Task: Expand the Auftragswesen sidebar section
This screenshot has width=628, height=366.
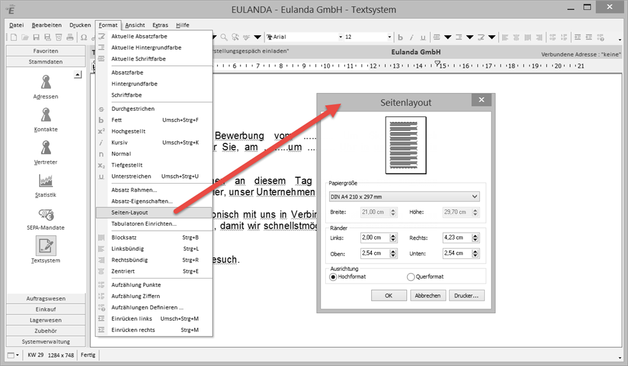Action: (x=46, y=298)
